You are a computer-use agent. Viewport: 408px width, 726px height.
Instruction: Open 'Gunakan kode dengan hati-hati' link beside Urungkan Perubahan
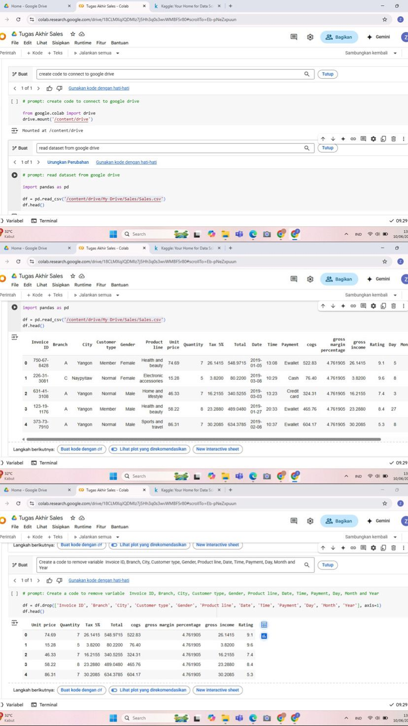point(126,162)
